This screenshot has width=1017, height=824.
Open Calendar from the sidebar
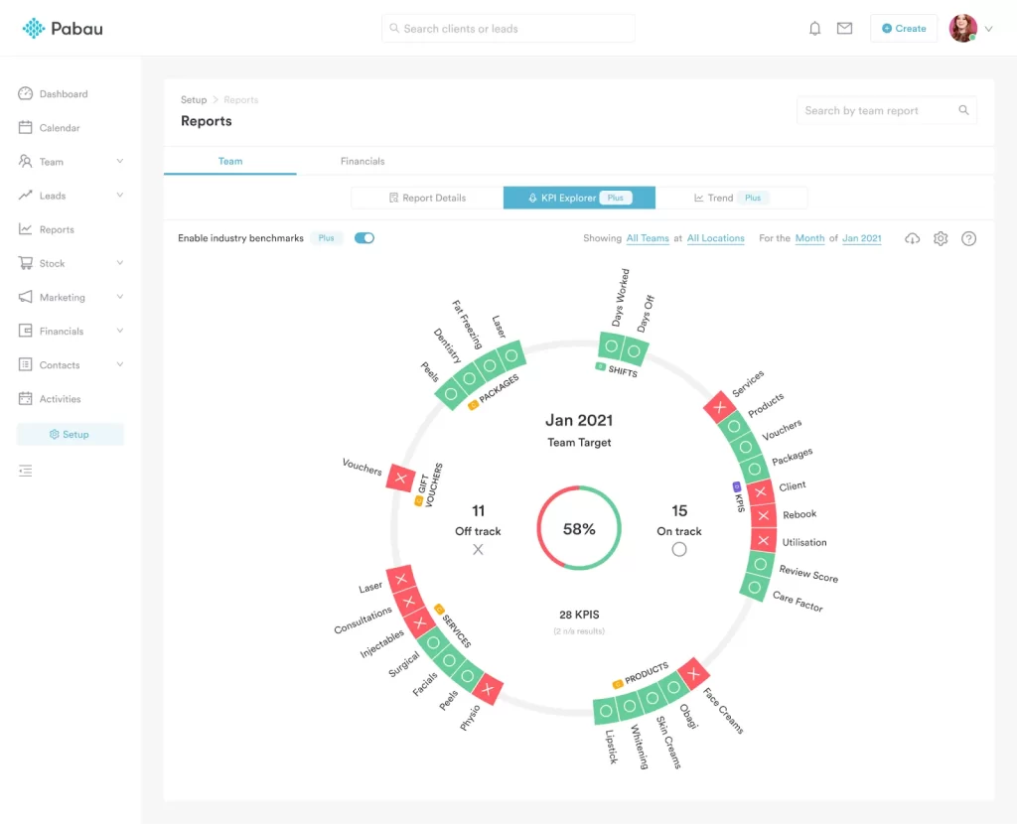(60, 128)
